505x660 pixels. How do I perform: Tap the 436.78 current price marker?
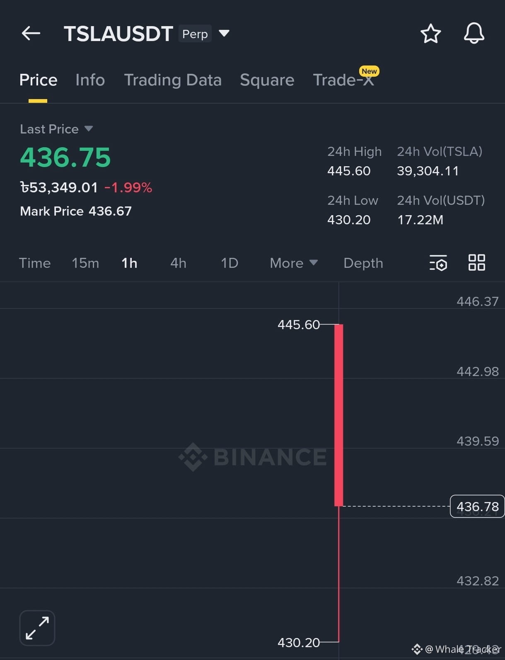click(477, 506)
